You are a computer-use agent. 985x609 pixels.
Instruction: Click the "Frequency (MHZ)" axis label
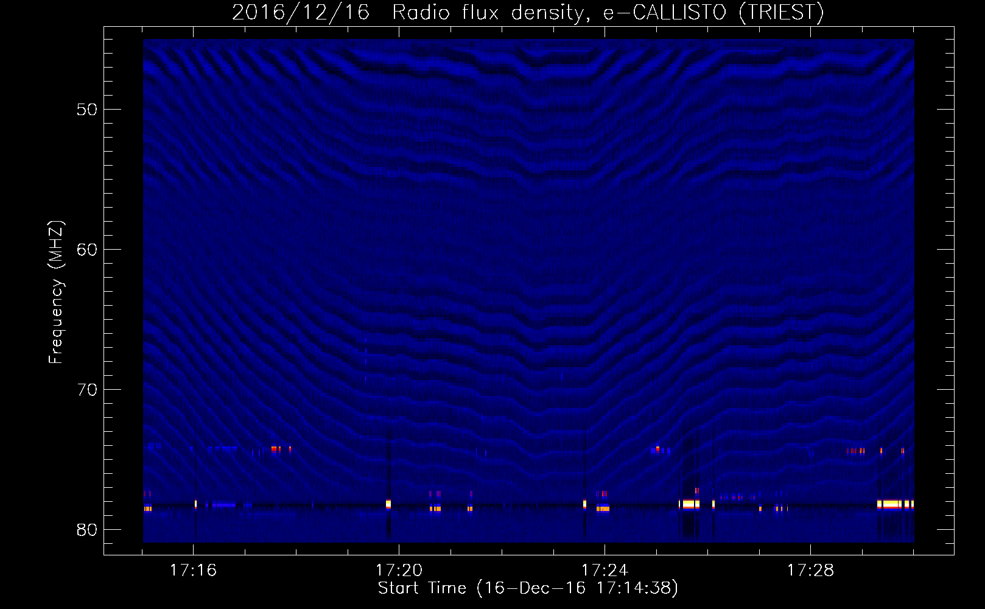click(x=56, y=292)
